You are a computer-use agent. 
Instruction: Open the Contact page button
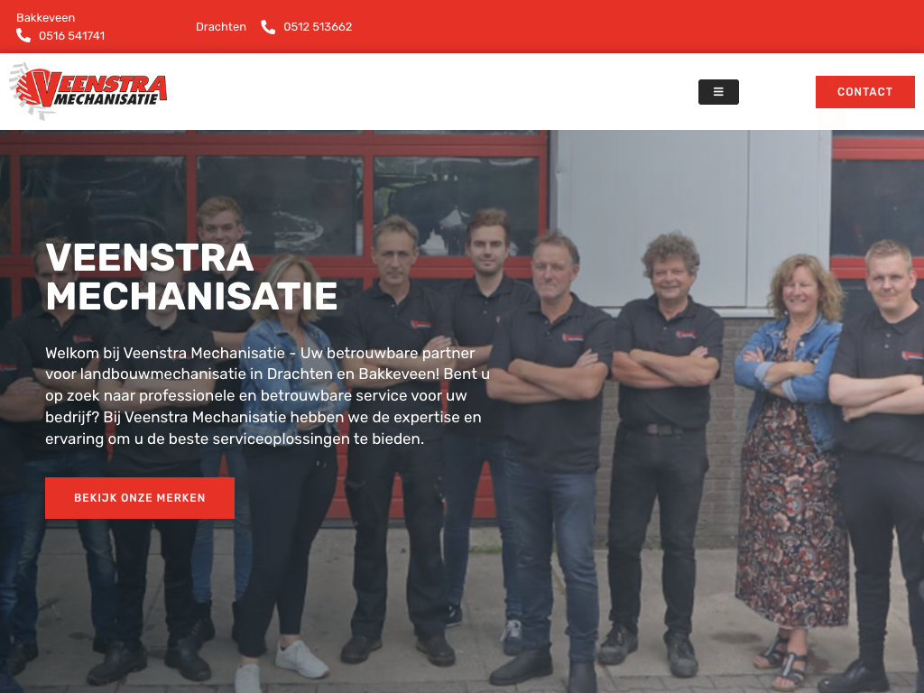point(865,92)
